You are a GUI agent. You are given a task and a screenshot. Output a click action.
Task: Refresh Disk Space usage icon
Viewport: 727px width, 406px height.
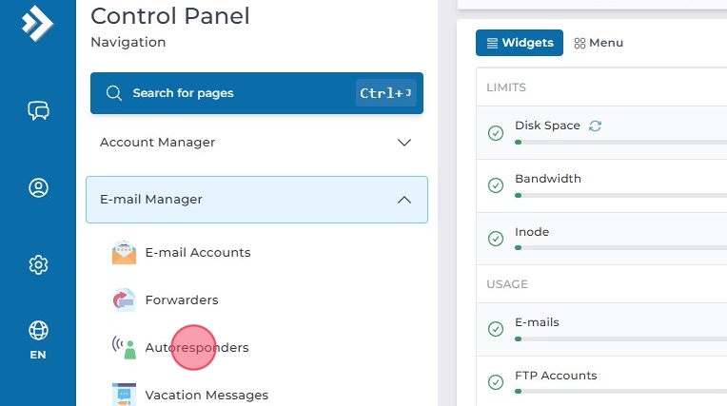click(596, 126)
